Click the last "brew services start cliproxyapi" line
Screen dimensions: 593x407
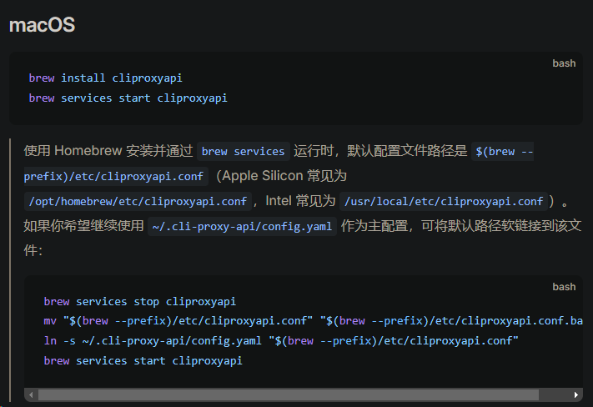click(143, 361)
